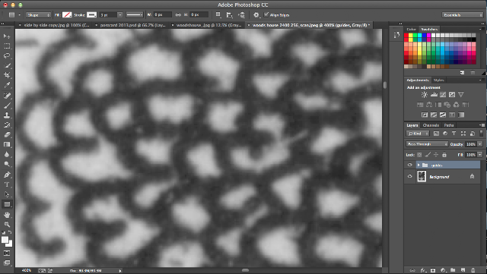Select the Move tool
The image size is (487, 274).
(x=7, y=36)
